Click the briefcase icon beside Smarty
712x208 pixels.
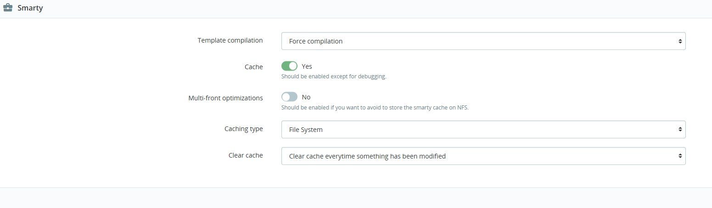(8, 8)
